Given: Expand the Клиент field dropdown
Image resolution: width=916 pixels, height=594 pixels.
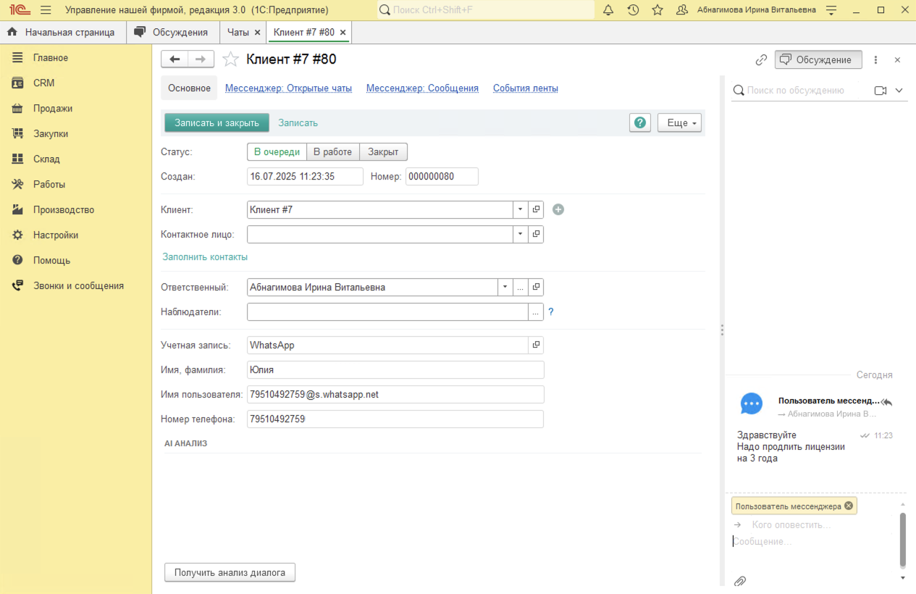Looking at the screenshot, I should pyautogui.click(x=521, y=209).
